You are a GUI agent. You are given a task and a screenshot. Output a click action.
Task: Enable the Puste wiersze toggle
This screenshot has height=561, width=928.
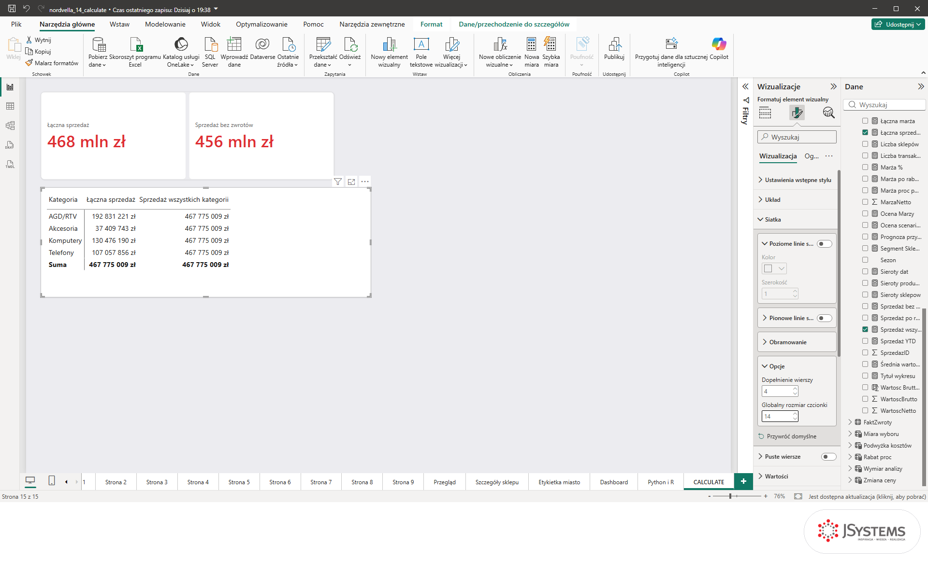click(828, 457)
